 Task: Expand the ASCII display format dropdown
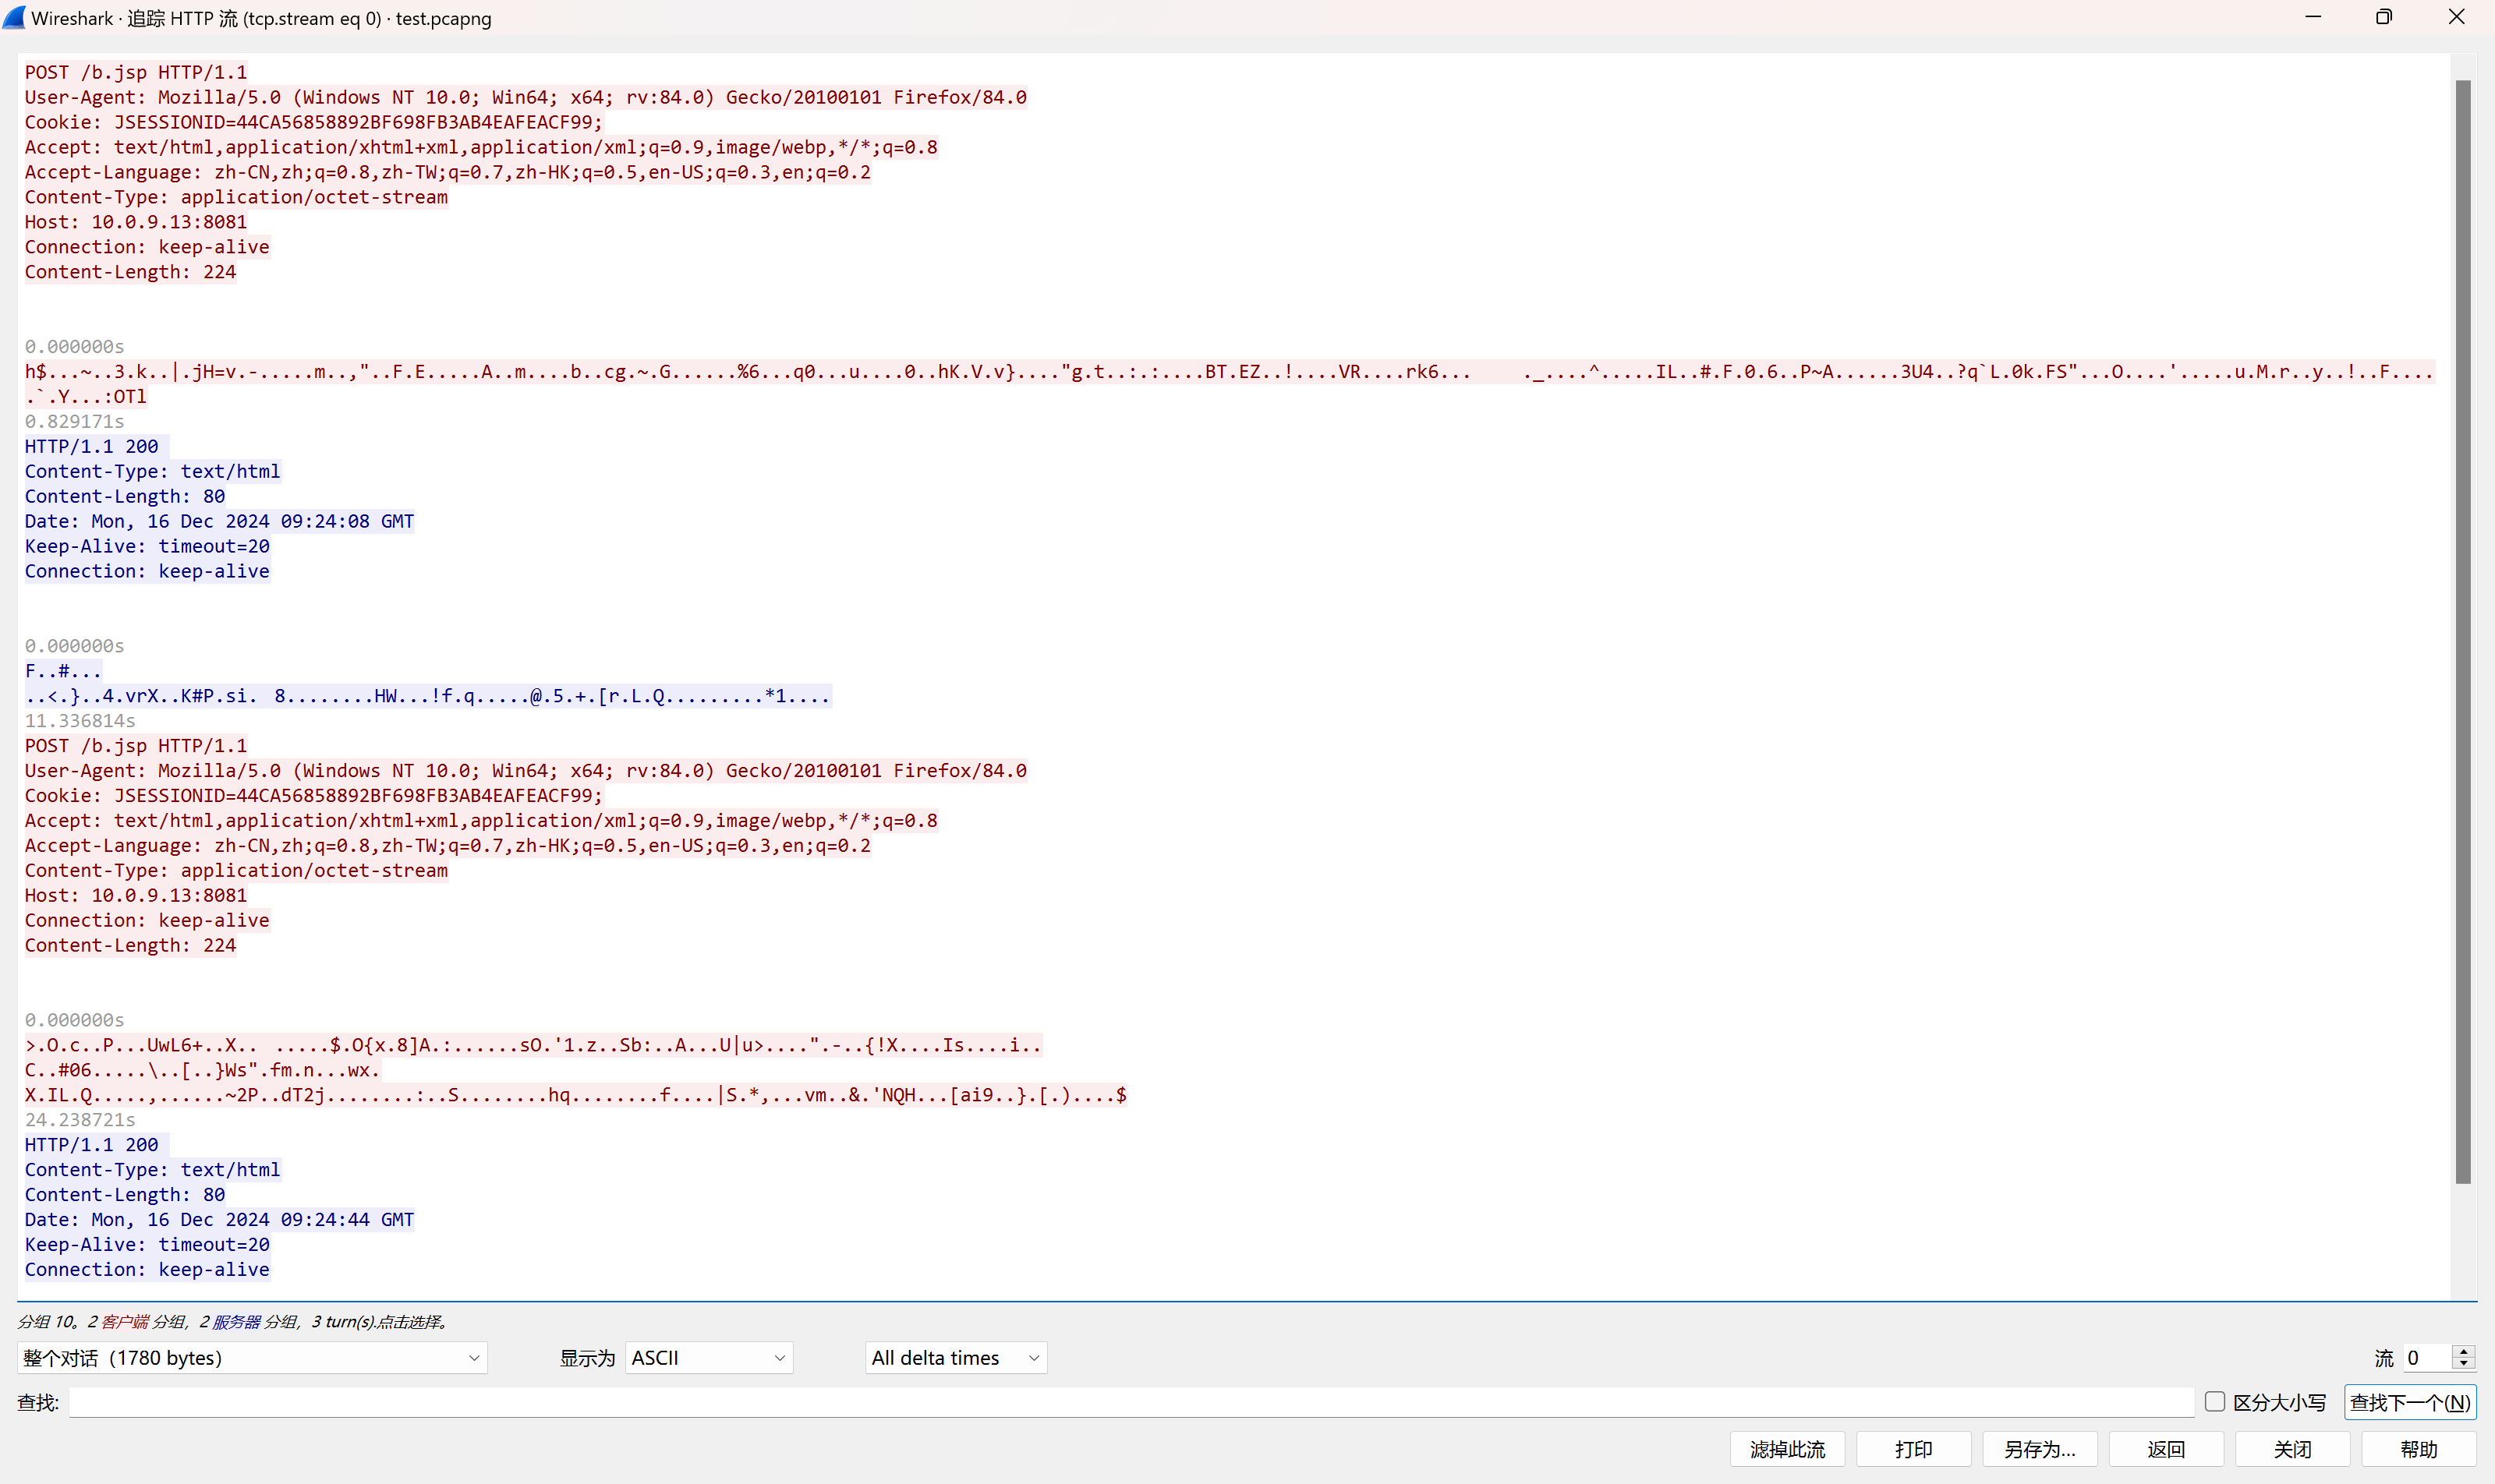tap(708, 1357)
